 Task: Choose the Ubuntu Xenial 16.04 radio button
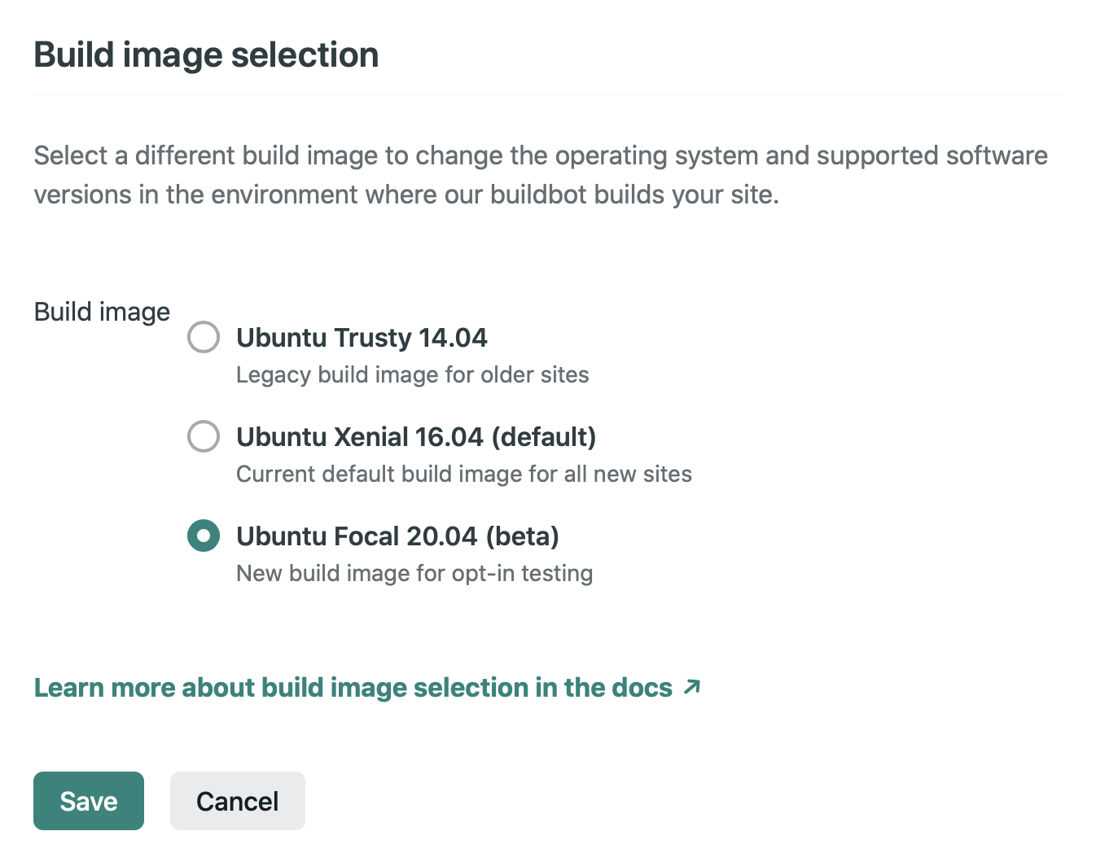coord(203,436)
